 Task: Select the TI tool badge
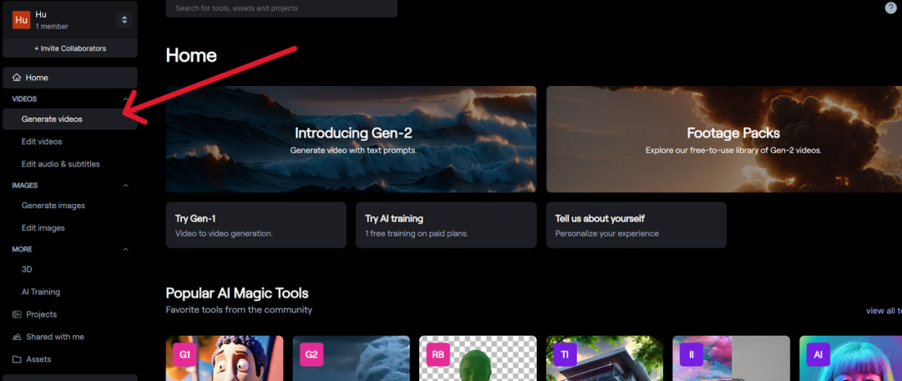pyautogui.click(x=565, y=354)
